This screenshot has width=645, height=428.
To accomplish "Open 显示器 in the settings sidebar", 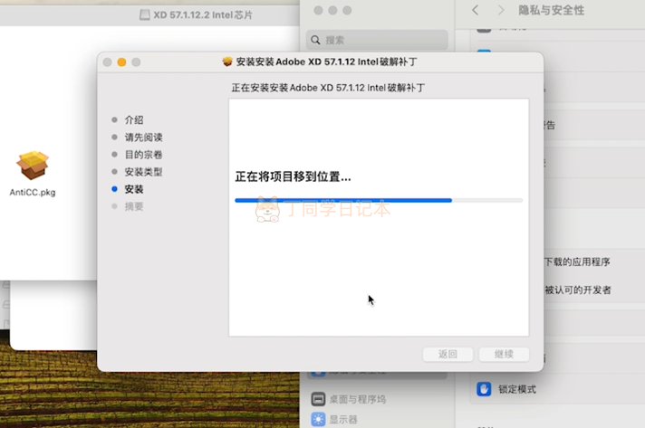I will point(343,419).
